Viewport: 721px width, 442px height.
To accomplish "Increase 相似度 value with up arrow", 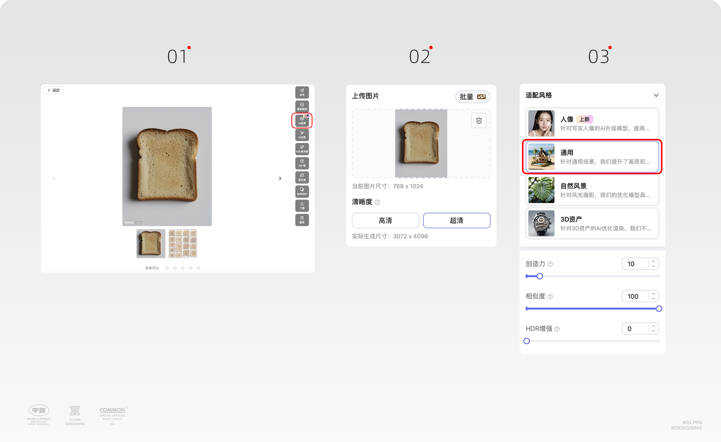I will pos(653,294).
